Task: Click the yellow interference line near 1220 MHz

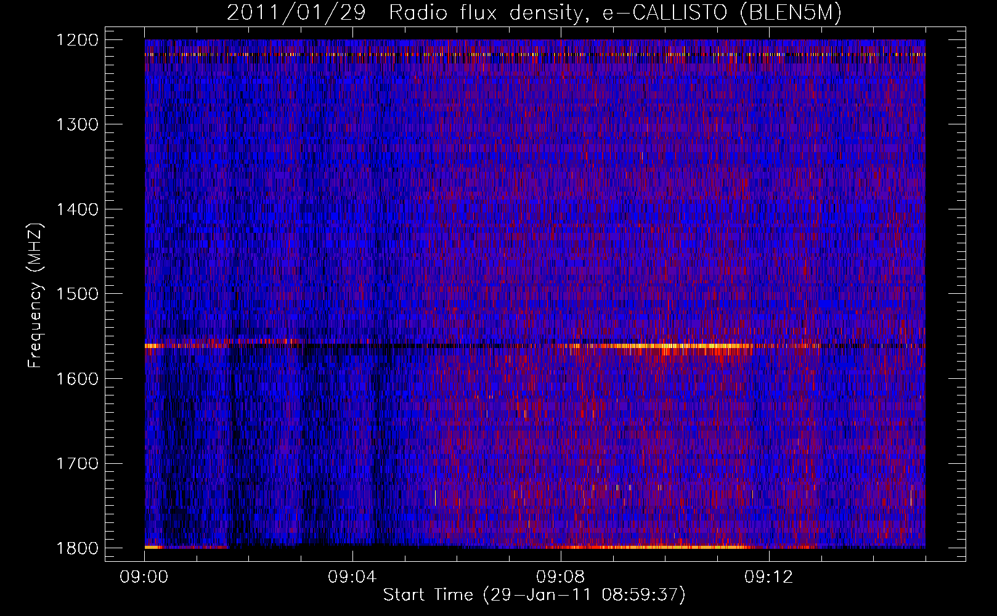Action: [535, 54]
